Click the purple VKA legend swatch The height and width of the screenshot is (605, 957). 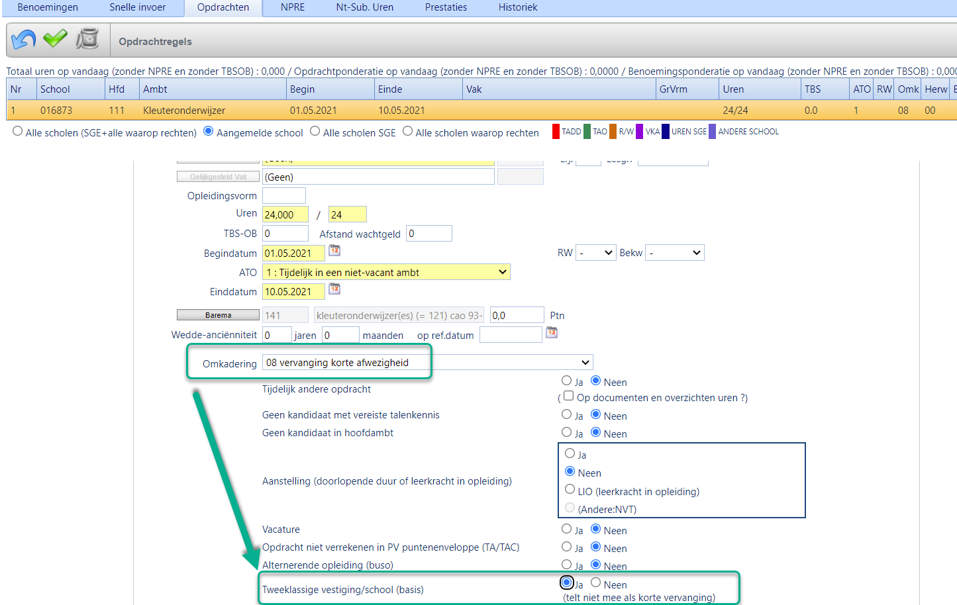pyautogui.click(x=639, y=132)
